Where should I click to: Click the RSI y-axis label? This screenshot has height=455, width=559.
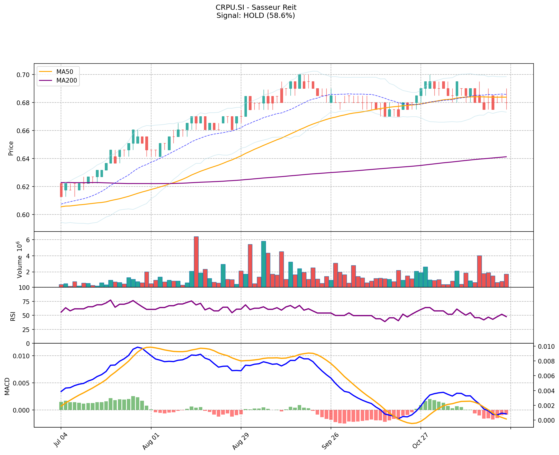click(13, 316)
